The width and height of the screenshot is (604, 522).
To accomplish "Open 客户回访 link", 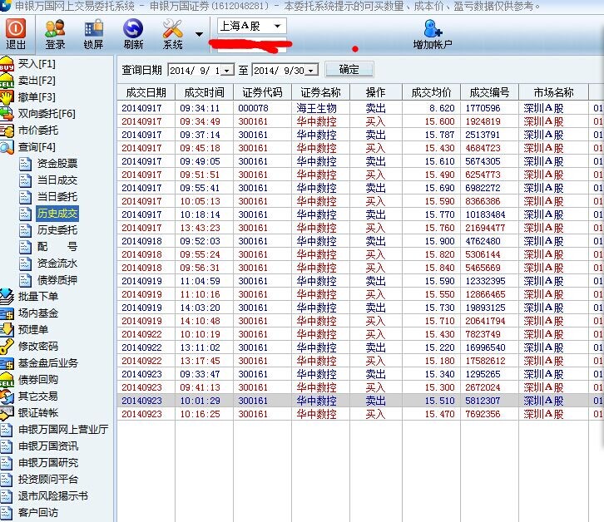I will tap(38, 512).
